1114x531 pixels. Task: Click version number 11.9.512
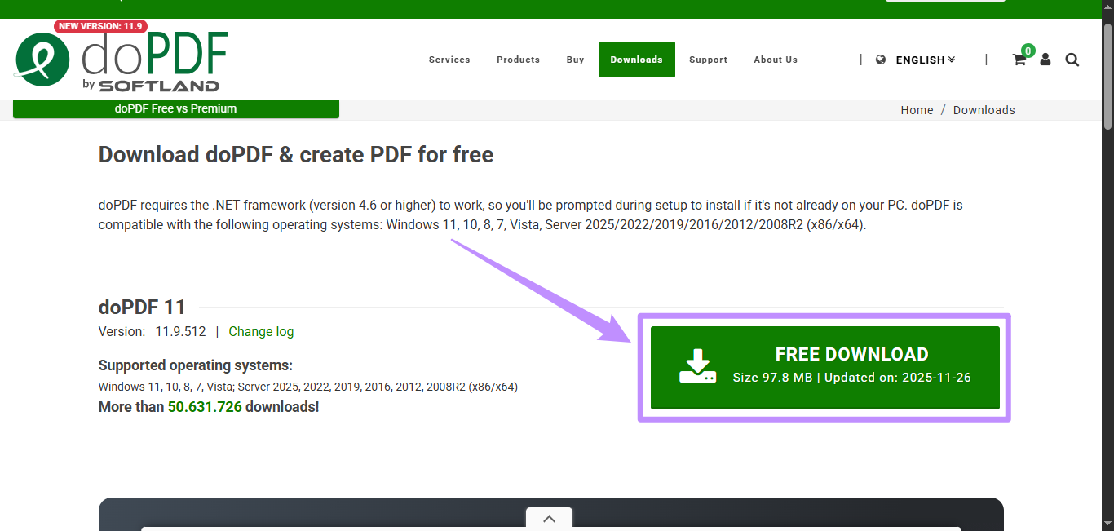tap(181, 331)
